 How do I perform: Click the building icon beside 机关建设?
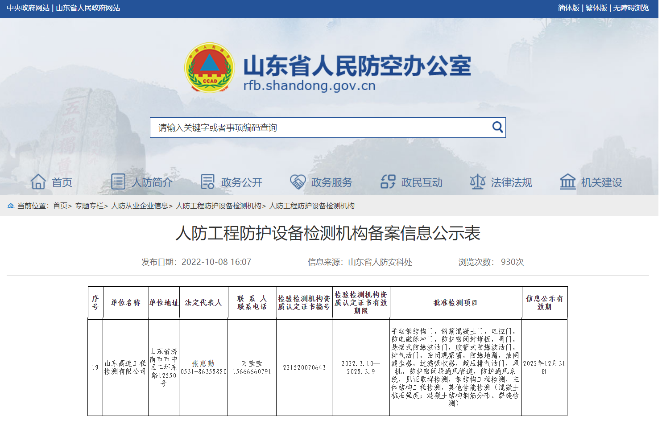pos(567,182)
